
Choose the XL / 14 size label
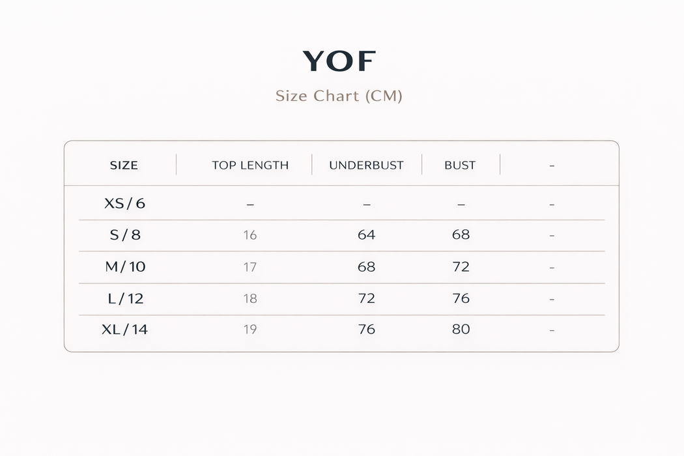coord(125,330)
